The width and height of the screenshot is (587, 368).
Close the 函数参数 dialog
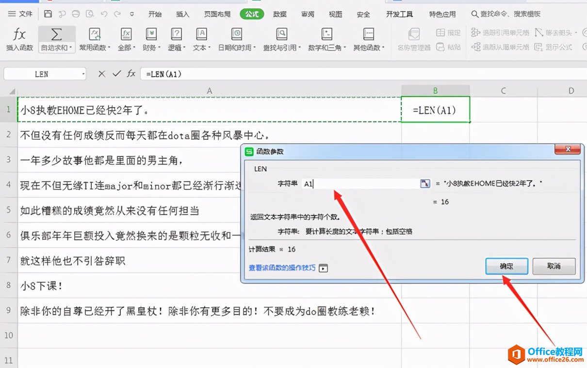click(568, 150)
